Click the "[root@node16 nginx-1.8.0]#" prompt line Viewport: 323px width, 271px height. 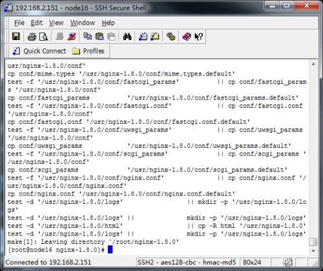pyautogui.click(x=56, y=250)
